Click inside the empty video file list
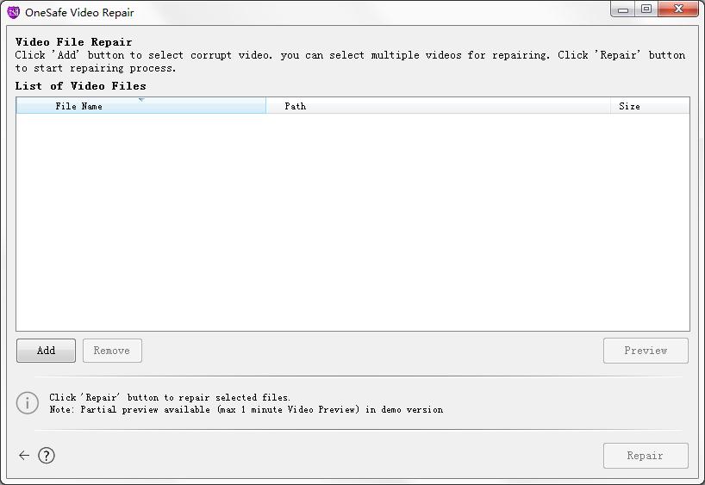The width and height of the screenshot is (705, 485). coord(352,222)
